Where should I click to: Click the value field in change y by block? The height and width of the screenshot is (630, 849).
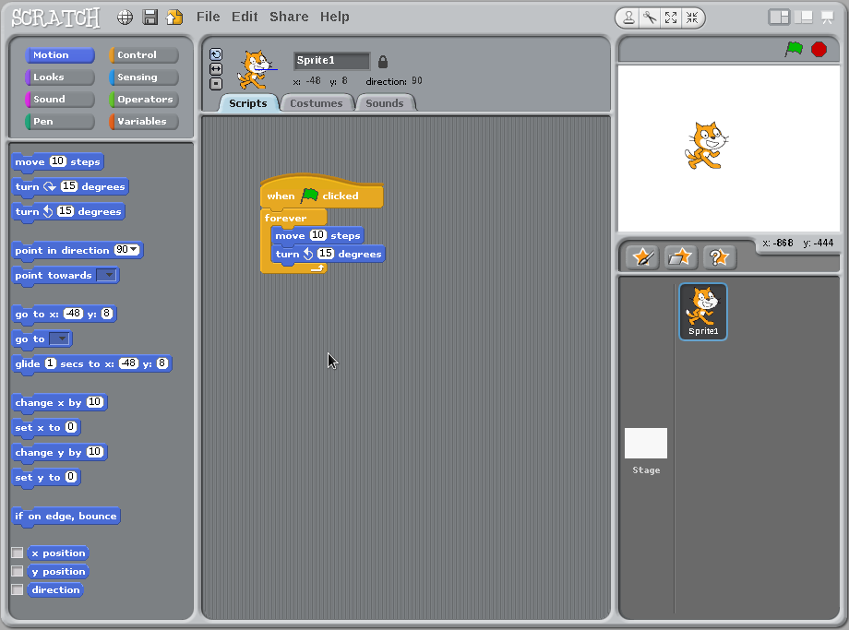95,452
